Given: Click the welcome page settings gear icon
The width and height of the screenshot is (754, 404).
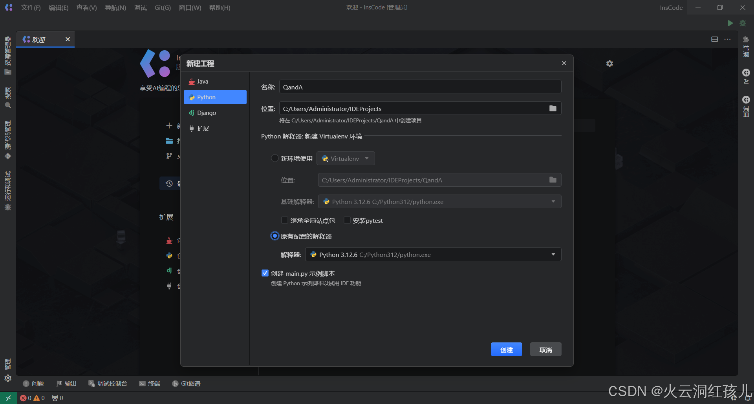Looking at the screenshot, I should click(609, 64).
